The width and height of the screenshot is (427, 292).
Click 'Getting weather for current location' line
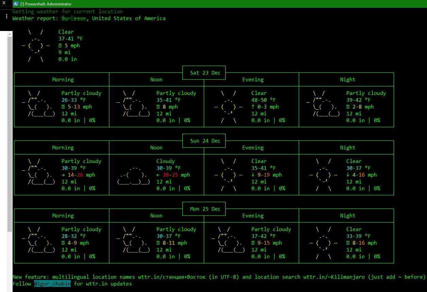click(68, 12)
